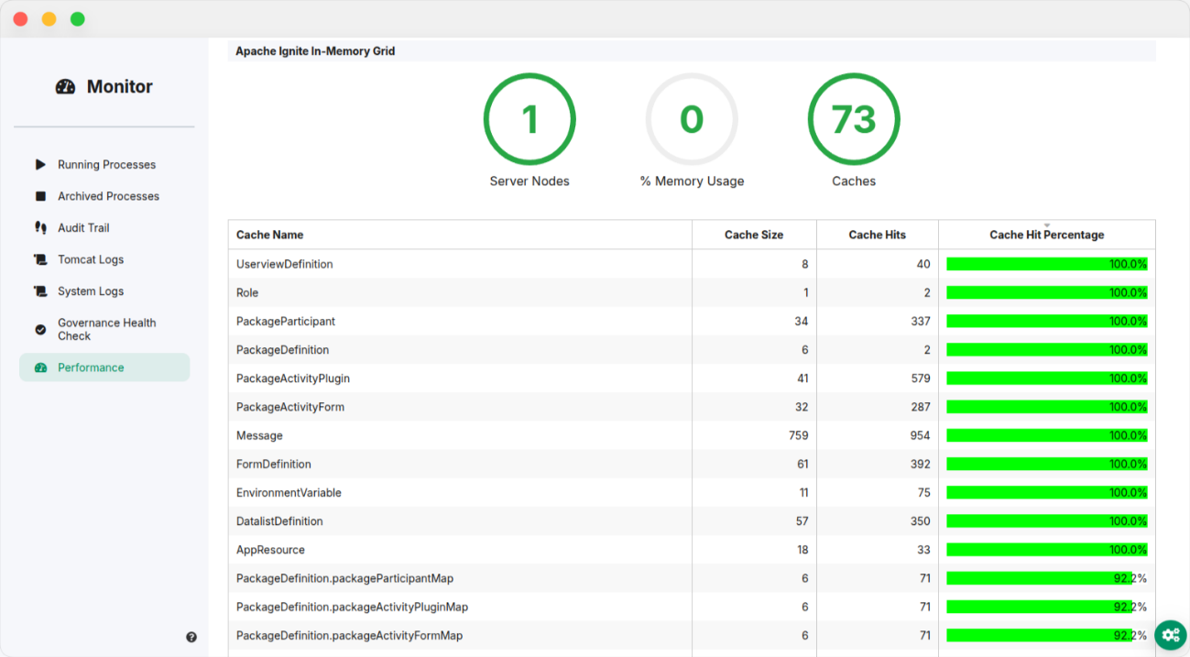Open Audit Trail menu item
Viewport: 1190px width, 657px height.
(83, 228)
